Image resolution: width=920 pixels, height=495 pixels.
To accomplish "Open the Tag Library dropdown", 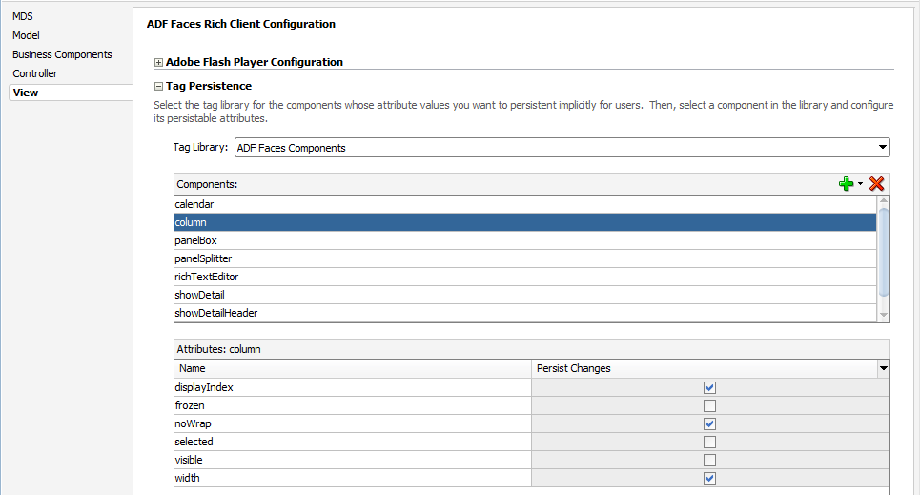I will tap(883, 147).
